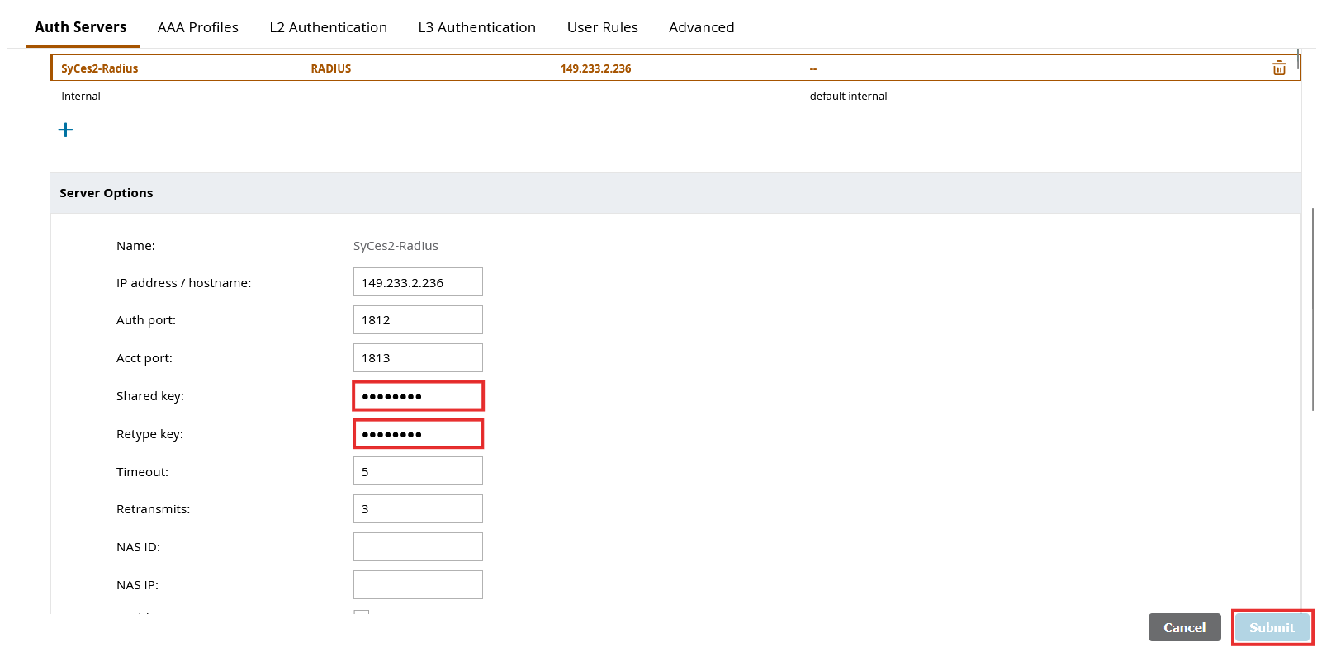Edit the Acct port field

coord(418,358)
